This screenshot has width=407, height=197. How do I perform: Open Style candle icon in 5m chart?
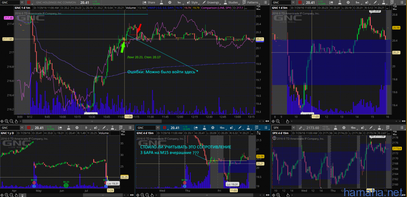pos(367,3)
